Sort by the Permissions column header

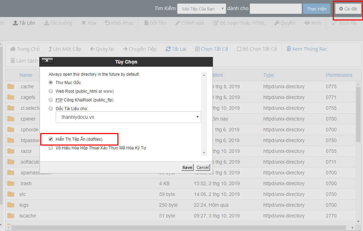339,75
